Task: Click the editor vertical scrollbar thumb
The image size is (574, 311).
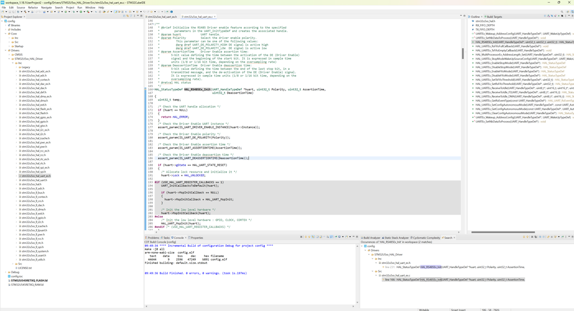Action: tap(463, 53)
